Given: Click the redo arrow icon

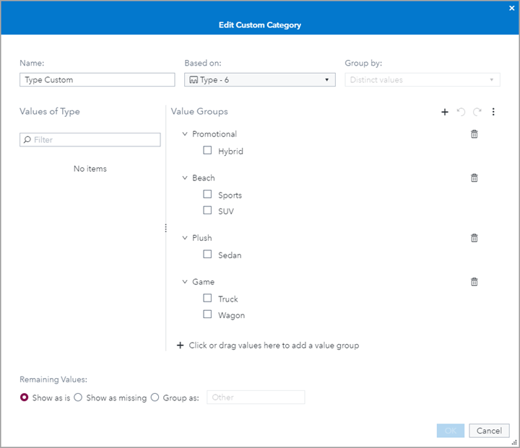Looking at the screenshot, I should pyautogui.click(x=477, y=112).
